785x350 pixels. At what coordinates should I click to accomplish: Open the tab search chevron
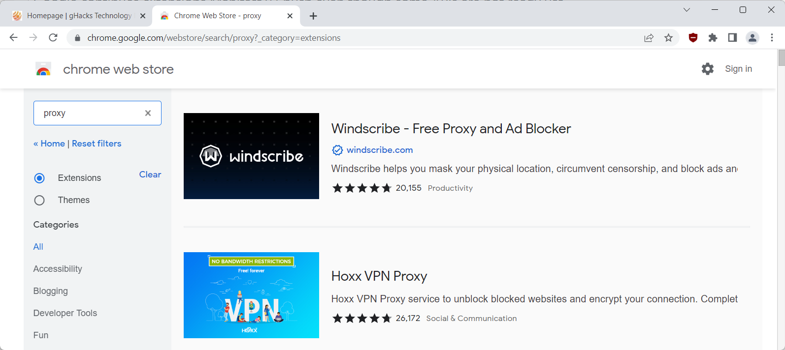(x=687, y=9)
